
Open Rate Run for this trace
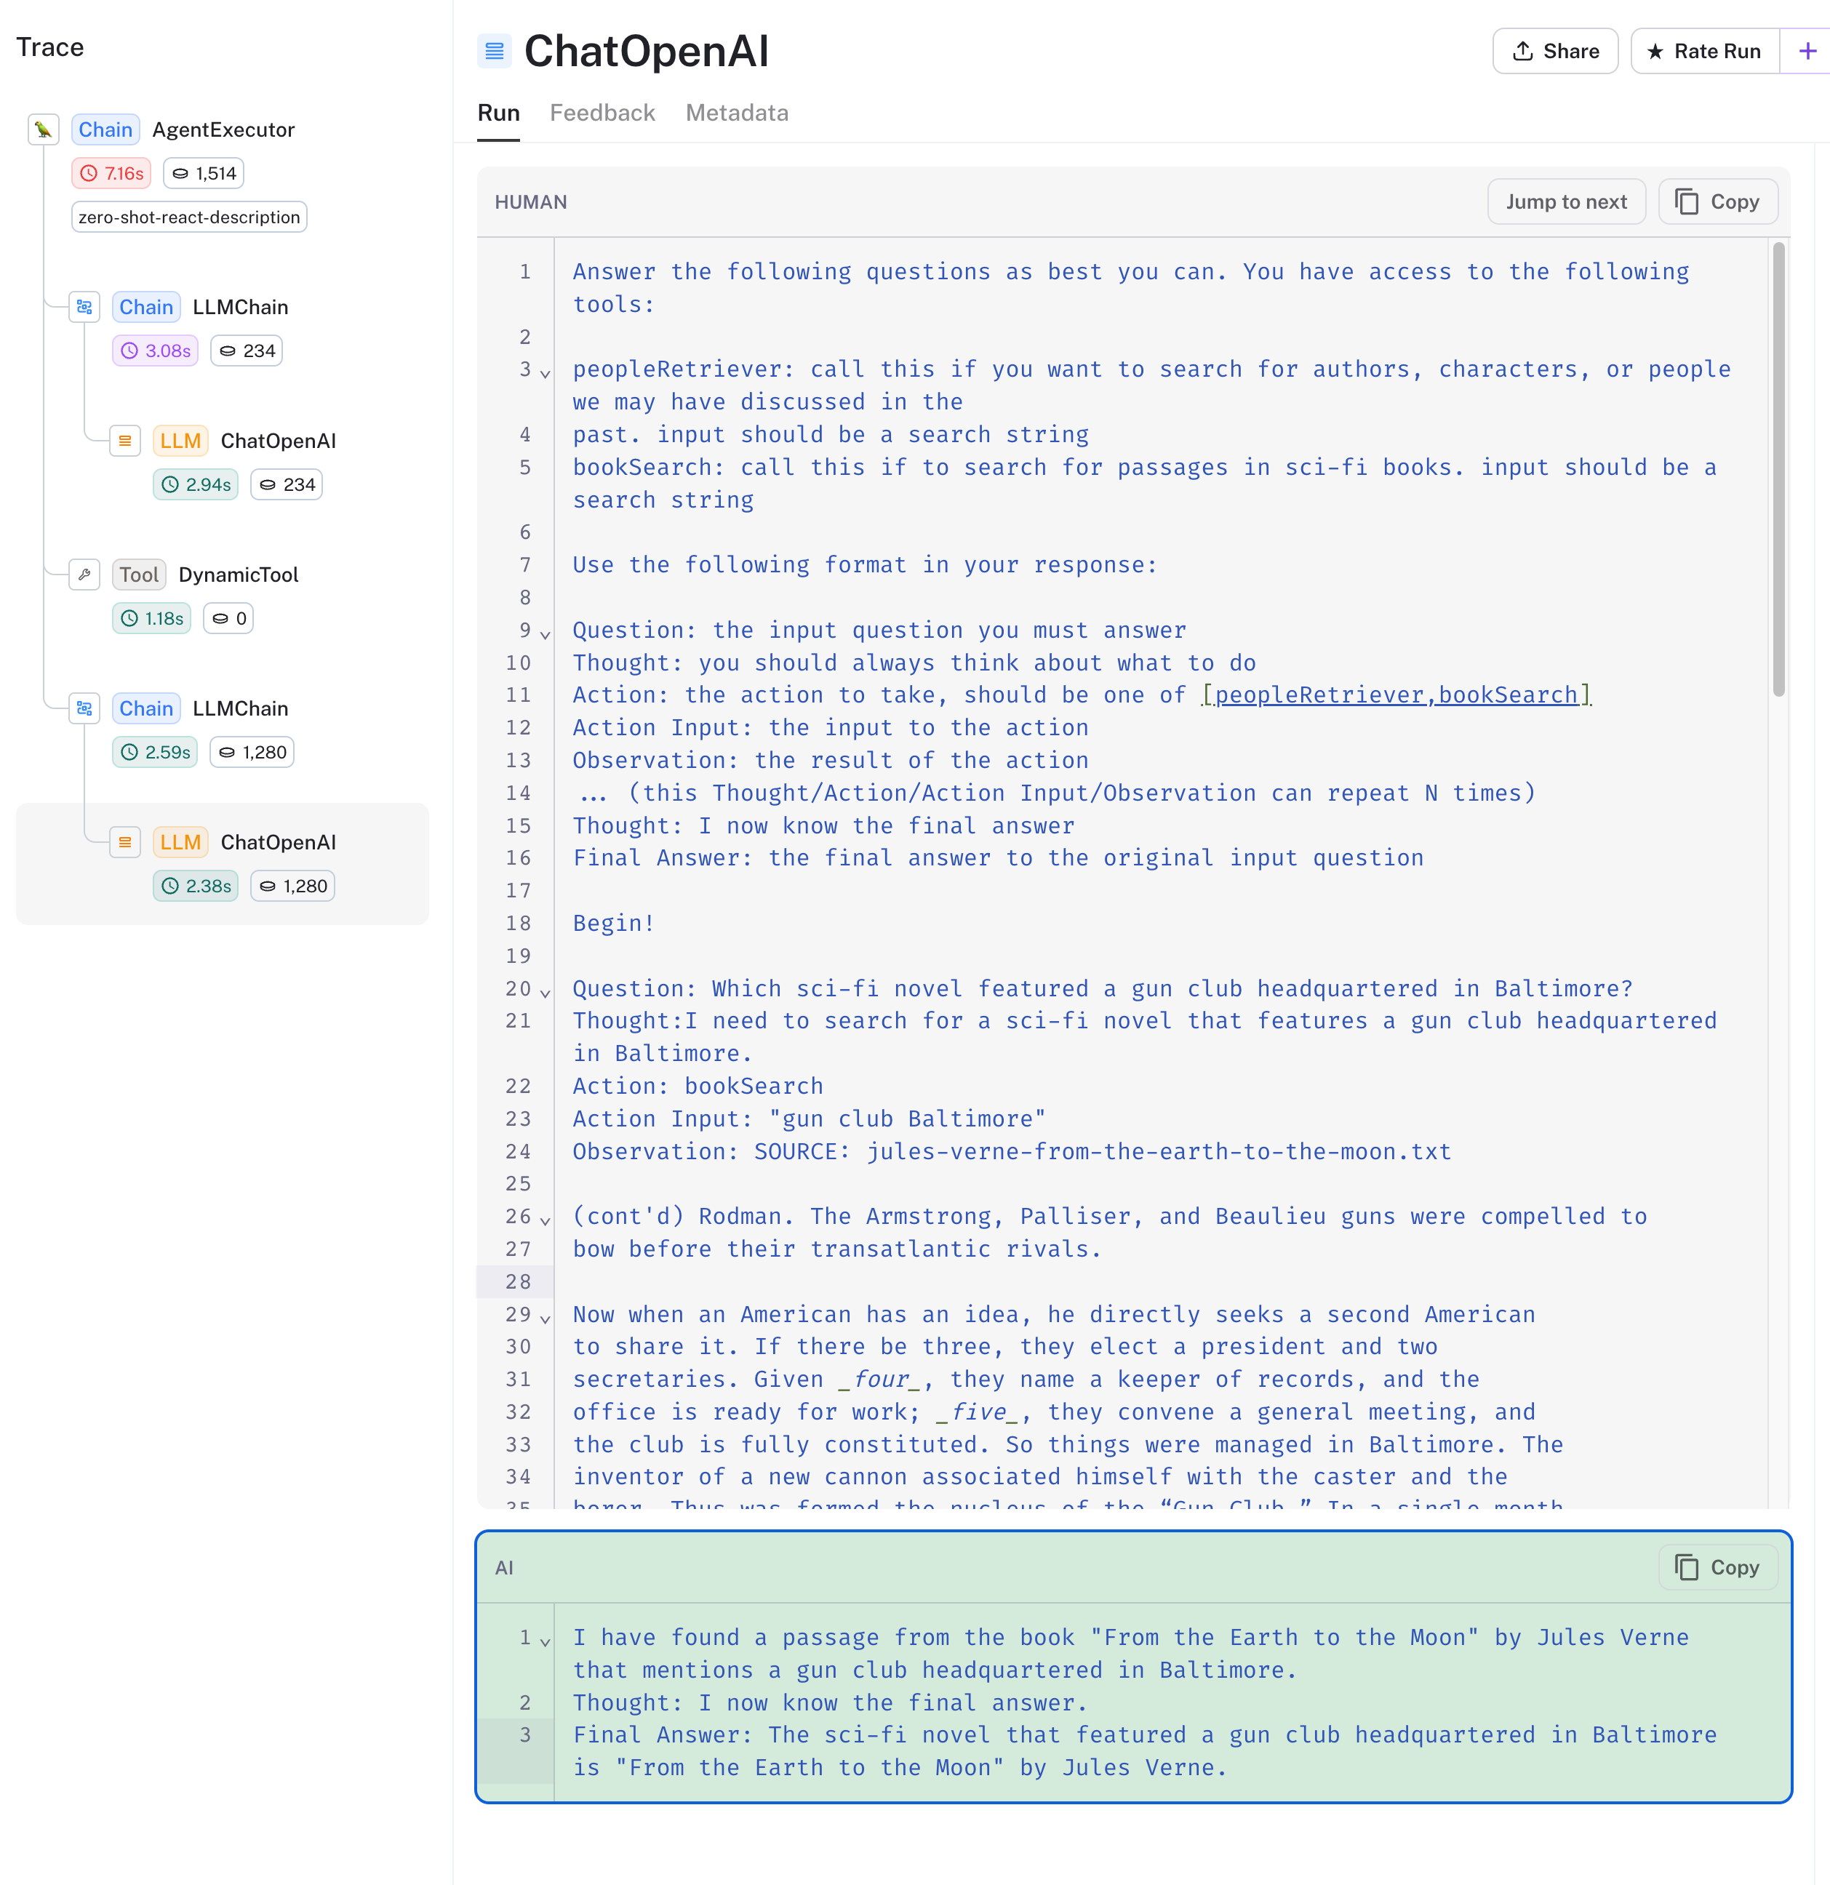[1704, 52]
